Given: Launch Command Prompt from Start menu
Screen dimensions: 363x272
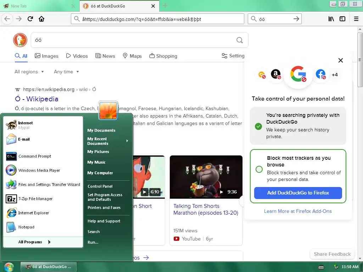Looking at the screenshot, I should [x=43, y=156].
